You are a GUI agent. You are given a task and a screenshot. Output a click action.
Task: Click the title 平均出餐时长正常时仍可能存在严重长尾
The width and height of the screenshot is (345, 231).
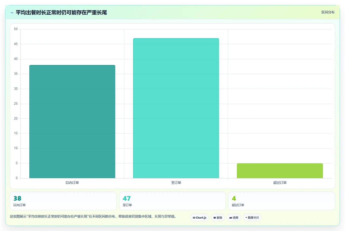click(x=61, y=12)
